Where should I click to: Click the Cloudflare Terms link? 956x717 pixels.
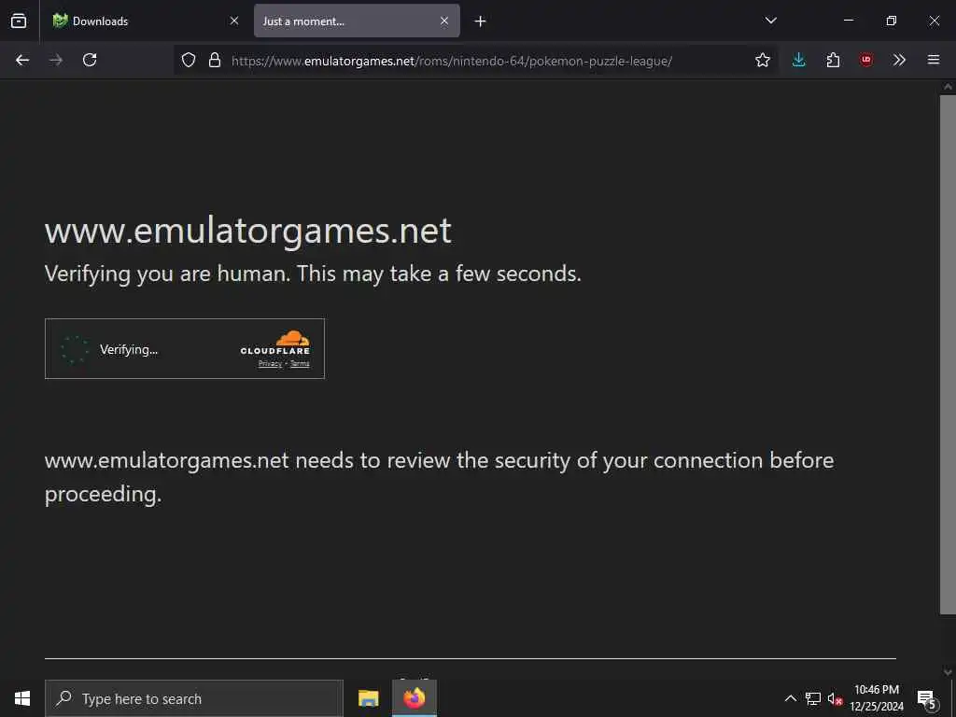300,364
